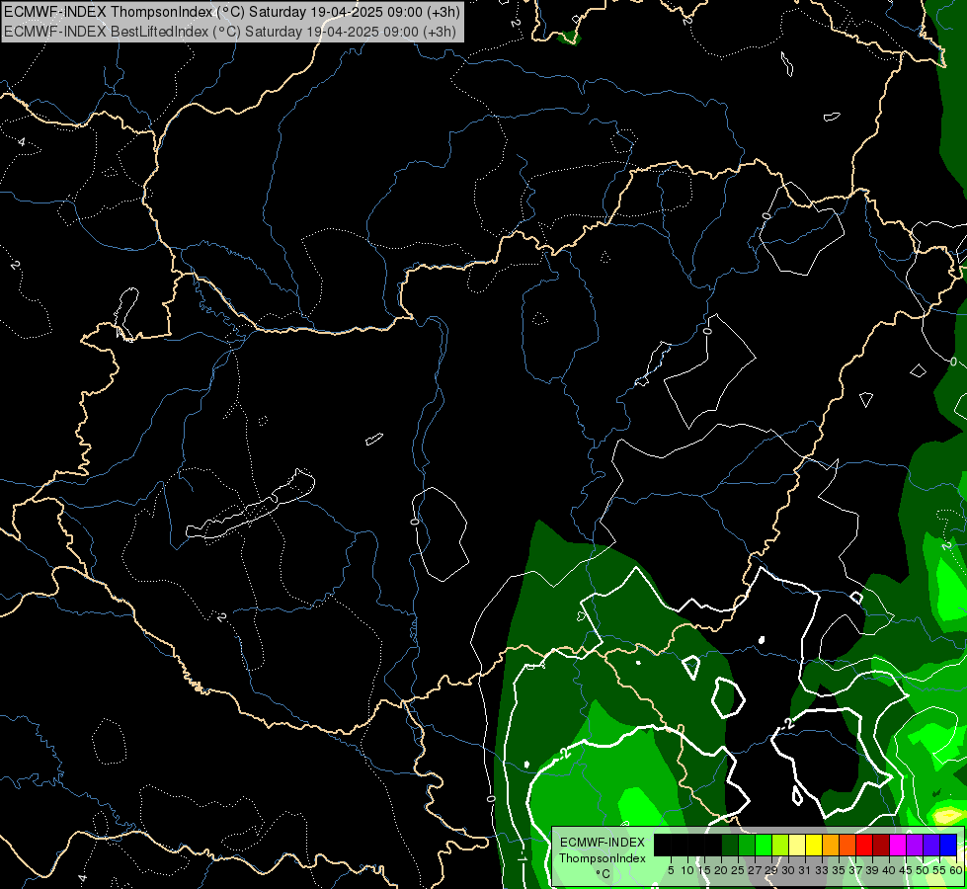Click the orange-red 35–37 legend swatch
Screen dimensions: 967x889
pos(847,846)
